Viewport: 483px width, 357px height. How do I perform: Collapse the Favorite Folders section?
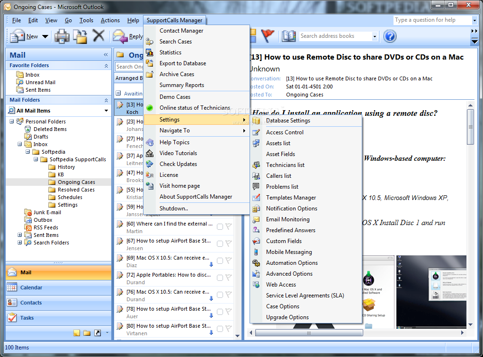coord(106,66)
